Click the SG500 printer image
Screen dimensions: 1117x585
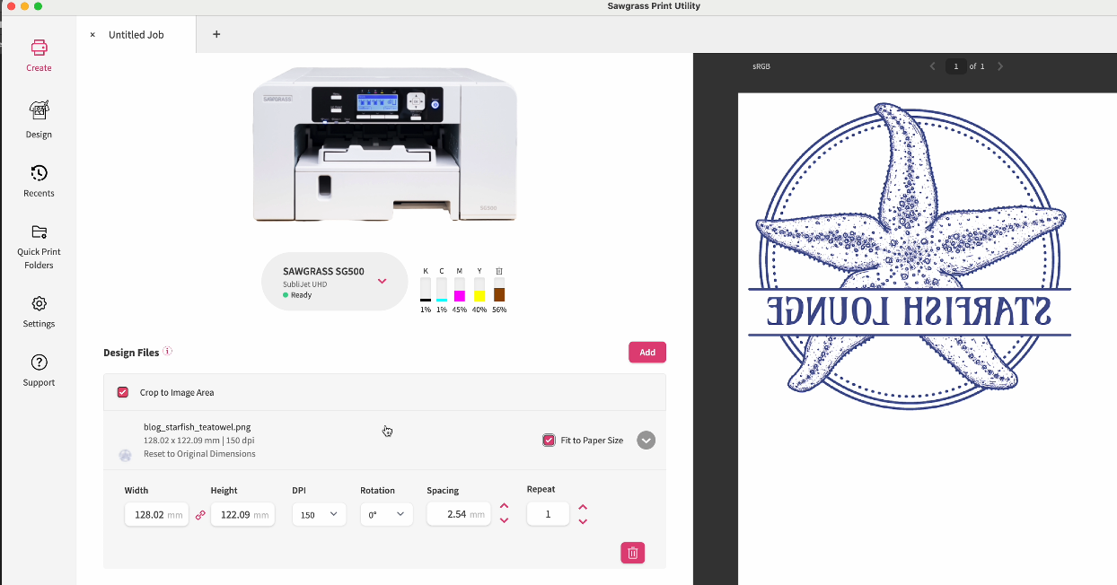(384, 144)
